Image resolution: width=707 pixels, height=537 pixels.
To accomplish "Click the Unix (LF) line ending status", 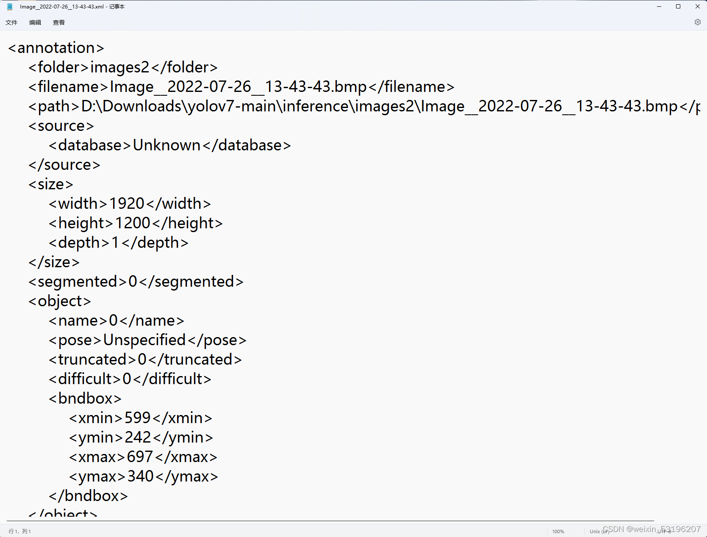I will click(599, 531).
